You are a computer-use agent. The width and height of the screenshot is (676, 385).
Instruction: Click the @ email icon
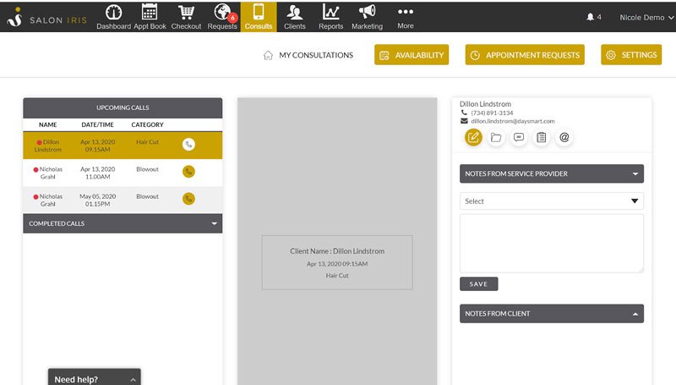(x=564, y=137)
